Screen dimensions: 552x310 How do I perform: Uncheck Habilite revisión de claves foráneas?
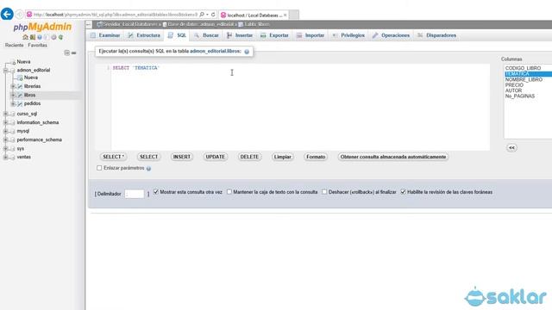tap(403, 192)
